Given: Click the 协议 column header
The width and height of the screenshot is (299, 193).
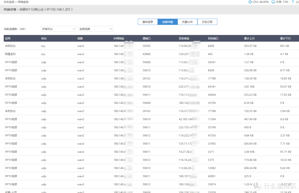Looking at the screenshot, I should [44, 38].
